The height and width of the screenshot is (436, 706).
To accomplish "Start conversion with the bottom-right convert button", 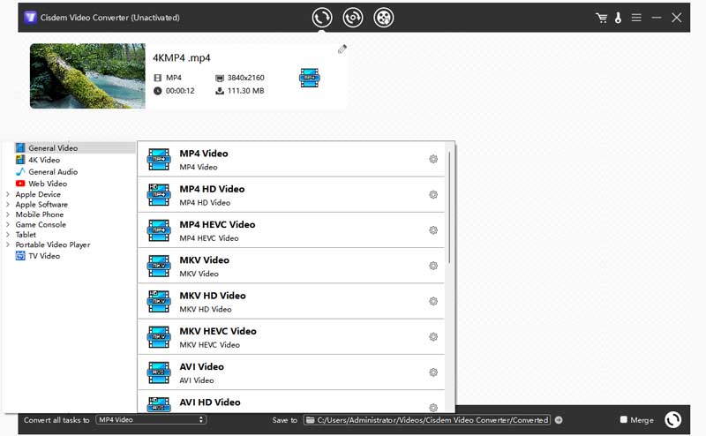I will [x=673, y=420].
